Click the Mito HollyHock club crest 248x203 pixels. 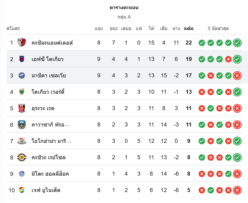(x=22, y=174)
